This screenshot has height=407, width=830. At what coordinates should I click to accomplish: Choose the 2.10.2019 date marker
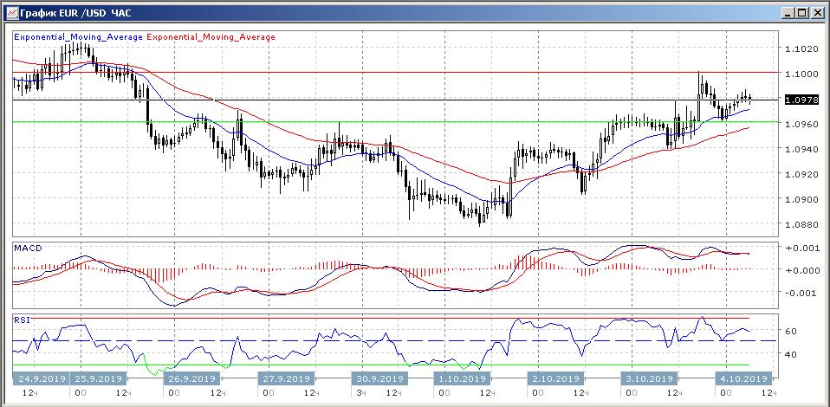point(554,379)
